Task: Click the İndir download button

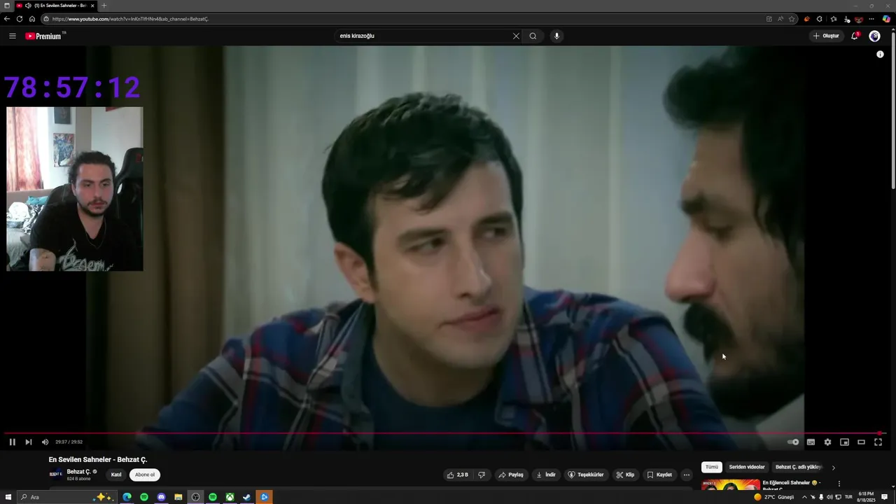Action: click(x=546, y=475)
